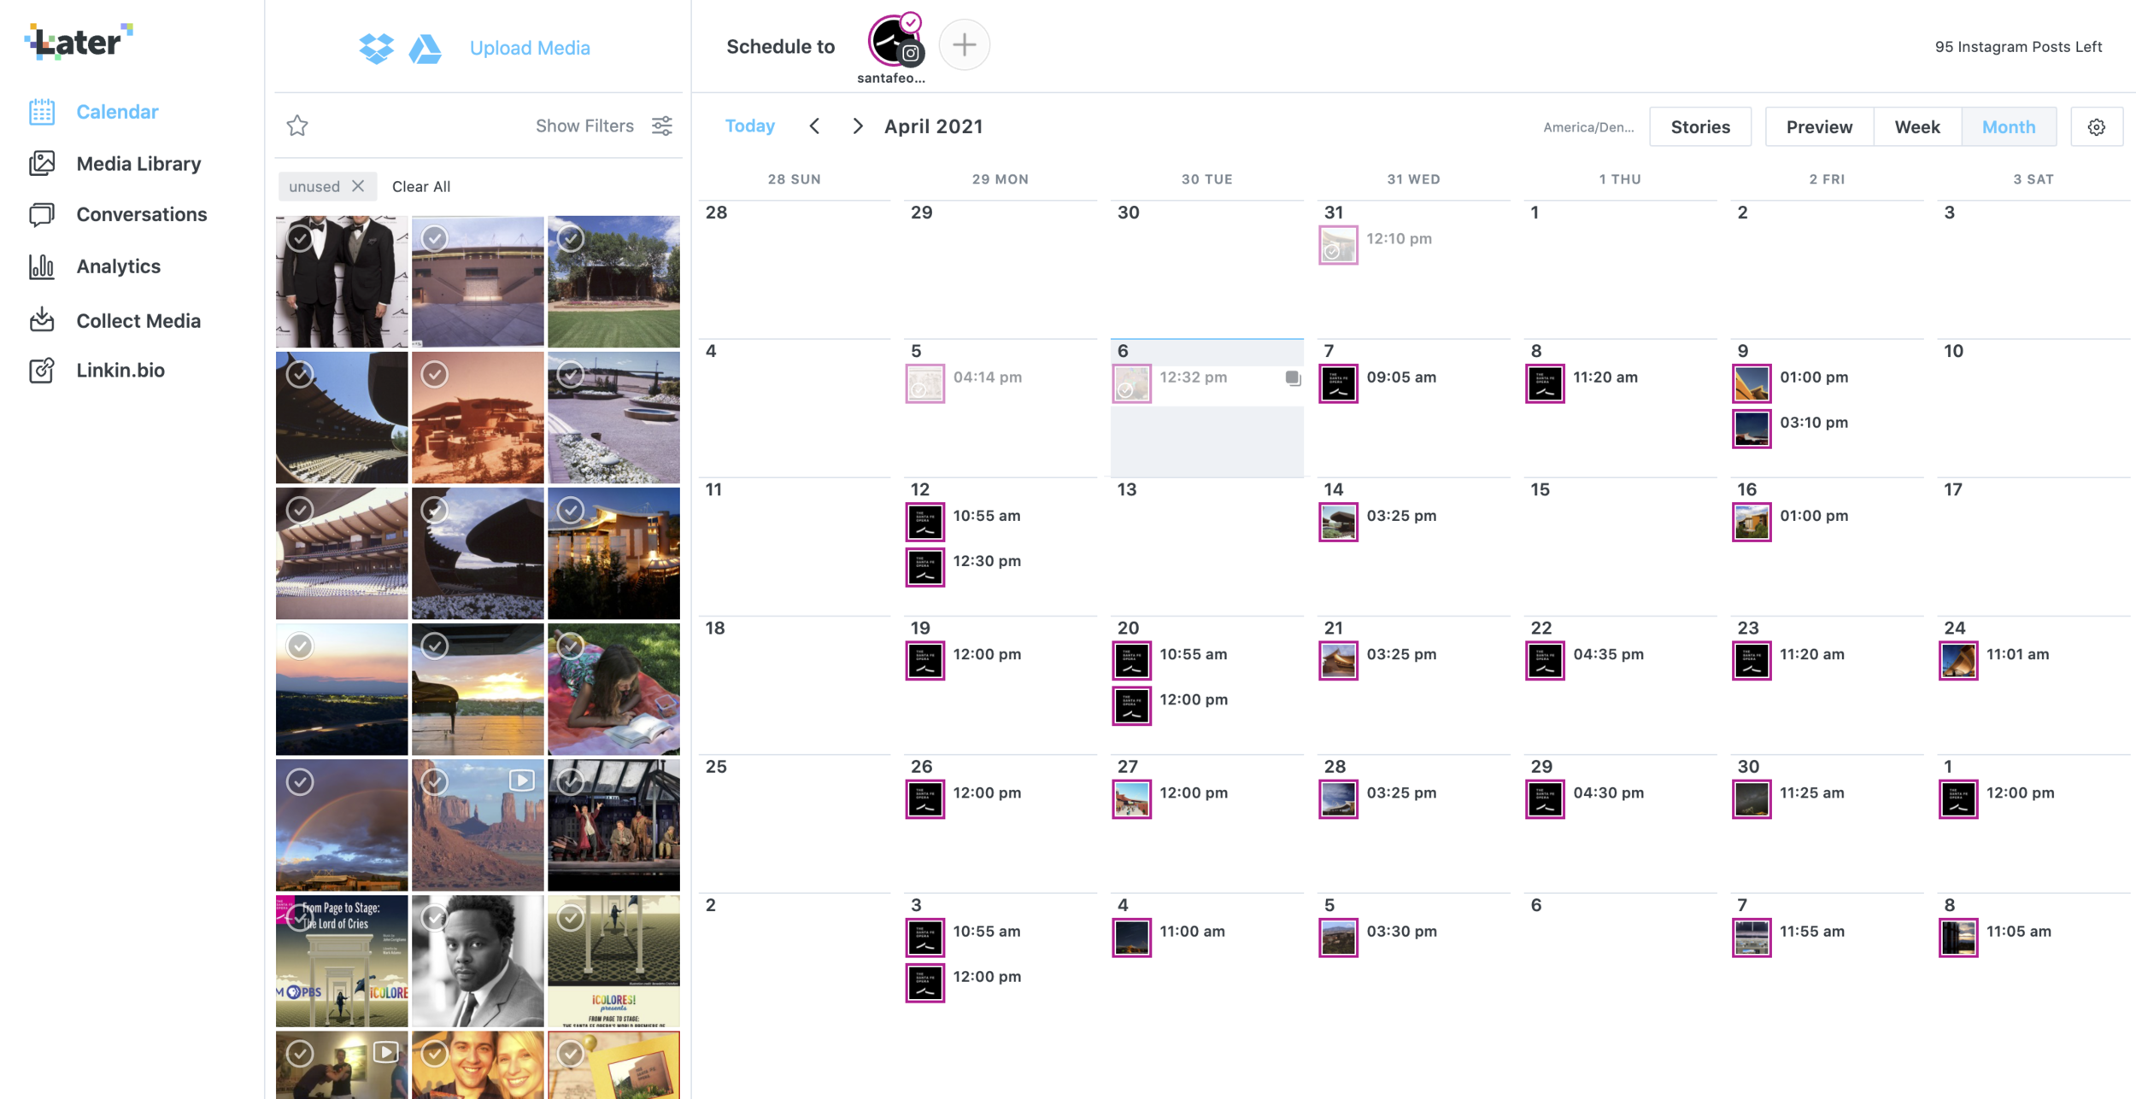
Task: Click the Dropbox import icon
Action: click(x=376, y=48)
